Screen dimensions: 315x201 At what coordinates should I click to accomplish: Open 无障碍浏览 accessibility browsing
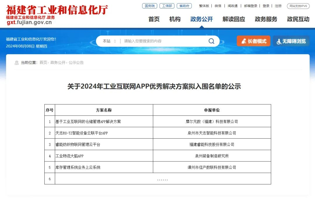[x=291, y=41]
